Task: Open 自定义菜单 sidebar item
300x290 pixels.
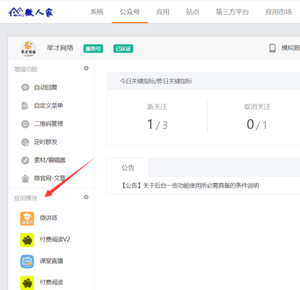Action: 48,105
